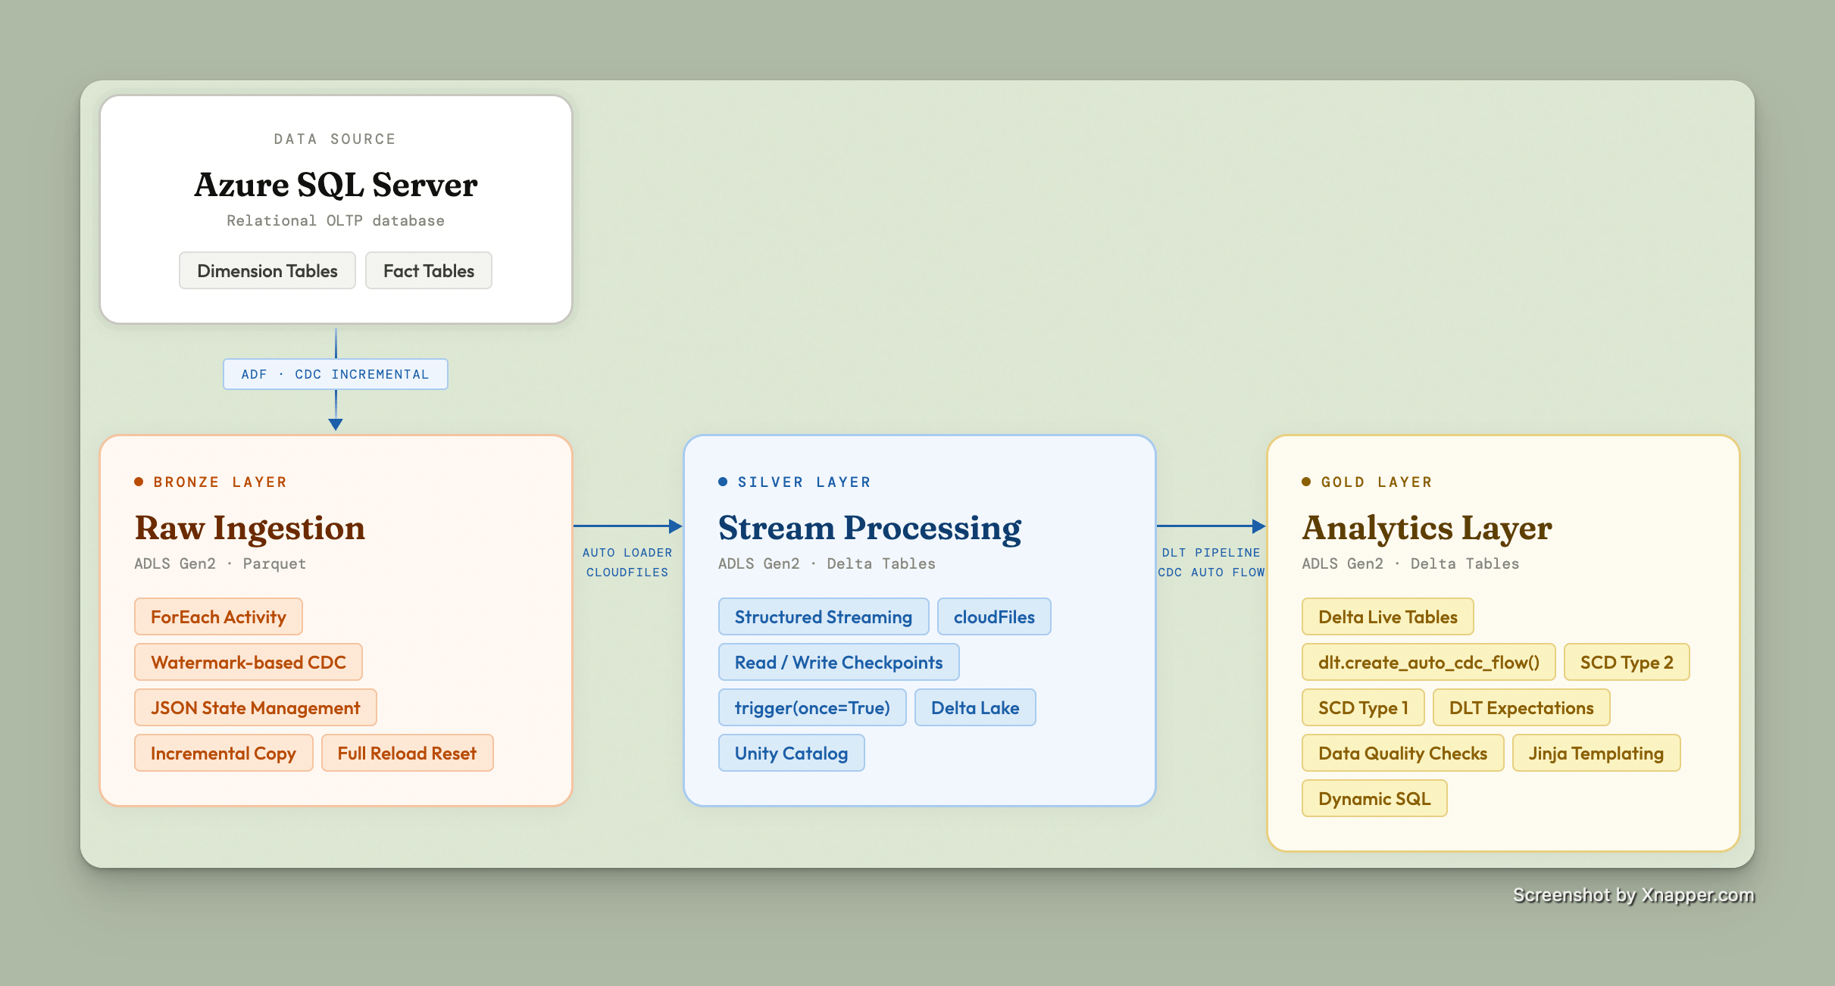
Task: Click the cloudFiles chip in Stream Processing
Action: [x=994, y=616]
